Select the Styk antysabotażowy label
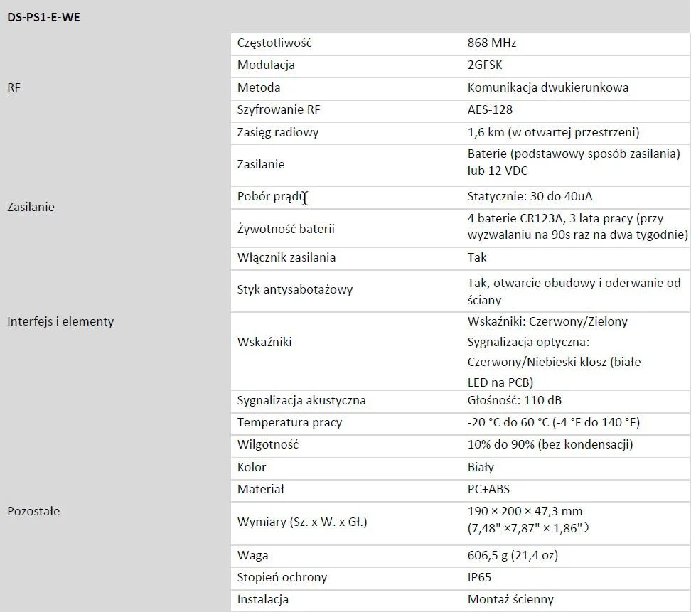Image resolution: width=691 pixels, height=612 pixels. tap(295, 289)
